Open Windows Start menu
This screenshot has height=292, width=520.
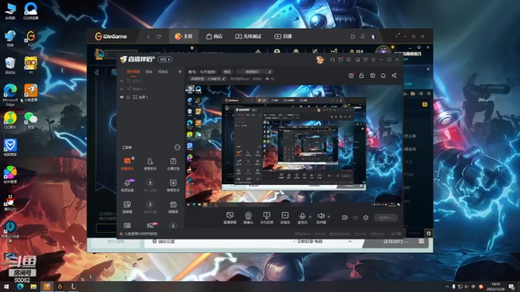[x=6, y=286]
